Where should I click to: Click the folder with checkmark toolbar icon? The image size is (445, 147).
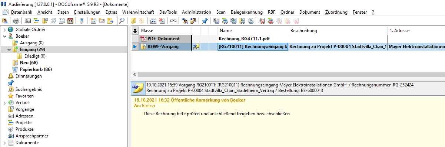coord(44,21)
